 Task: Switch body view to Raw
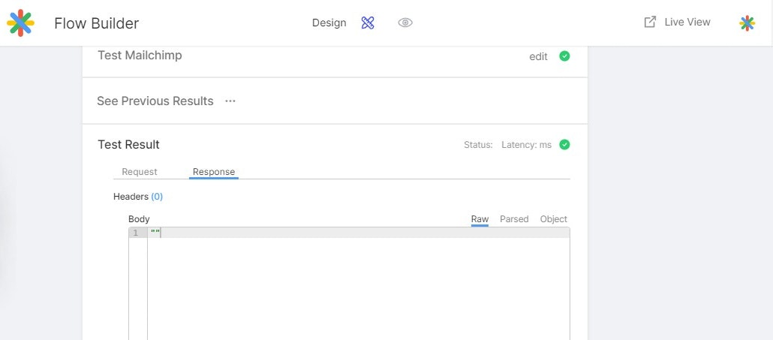pos(480,219)
